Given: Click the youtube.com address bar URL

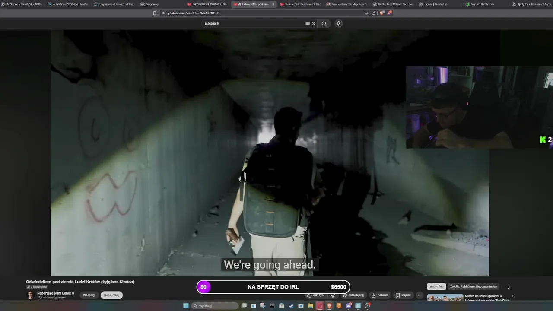Looking at the screenshot, I should (194, 13).
